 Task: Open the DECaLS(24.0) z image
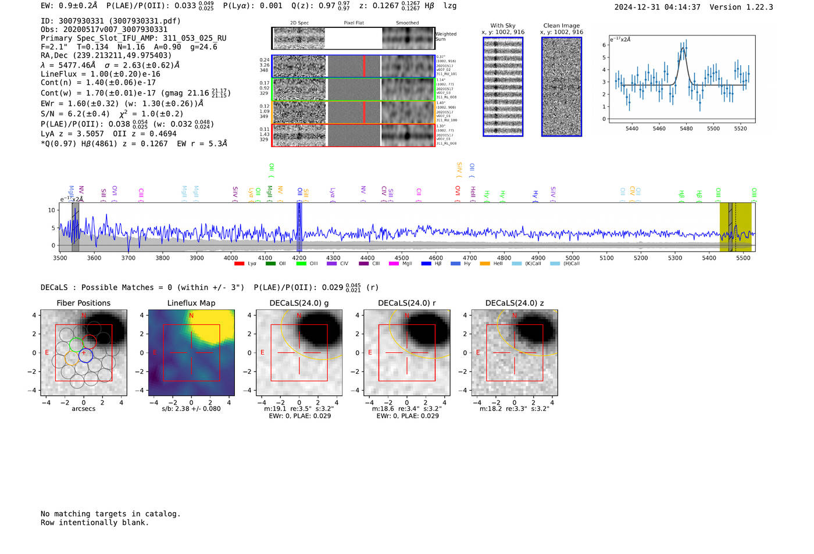[x=515, y=353]
